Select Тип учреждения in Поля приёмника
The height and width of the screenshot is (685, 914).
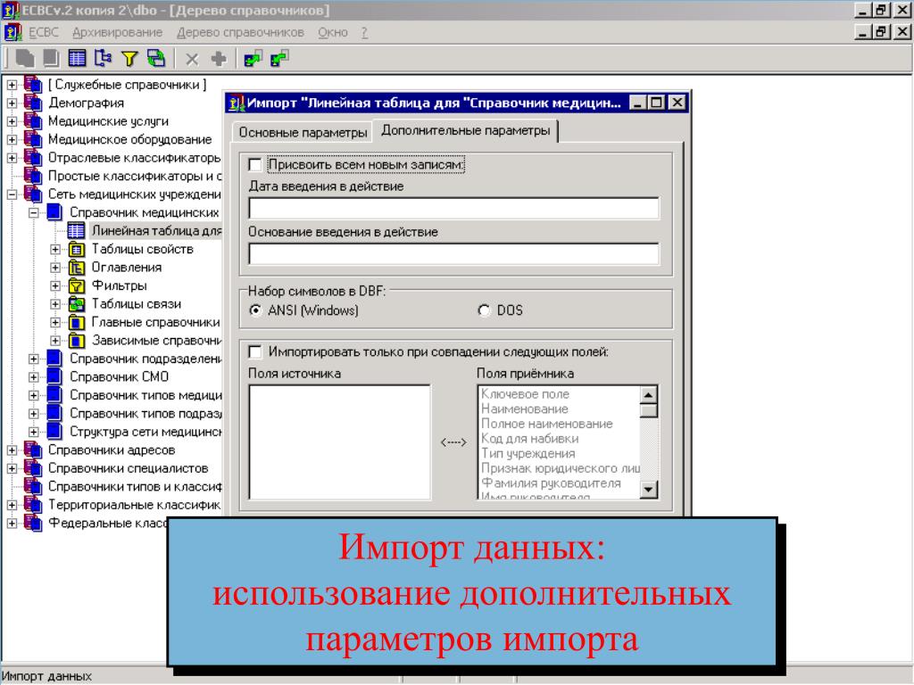point(528,454)
